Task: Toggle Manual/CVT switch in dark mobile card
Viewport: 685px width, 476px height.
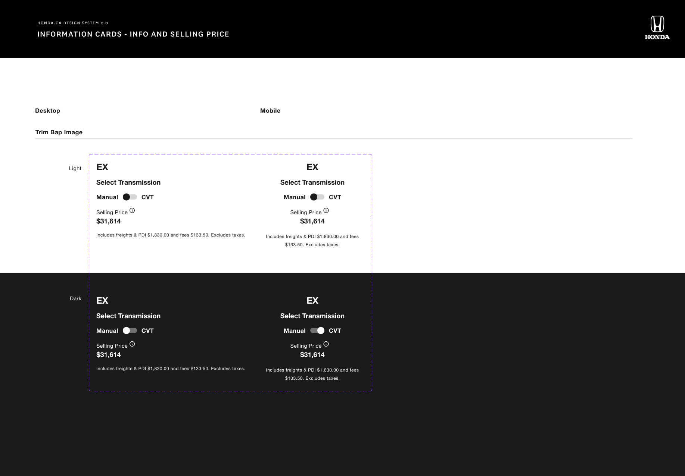Action: pyautogui.click(x=317, y=331)
